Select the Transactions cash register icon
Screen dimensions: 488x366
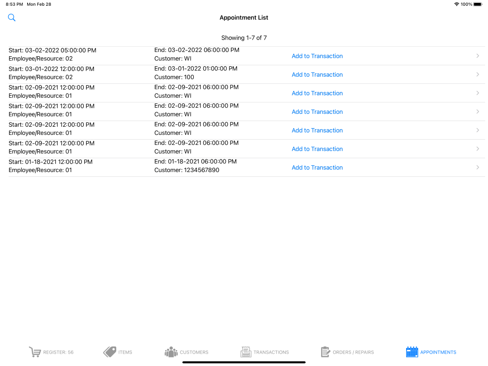(x=246, y=352)
